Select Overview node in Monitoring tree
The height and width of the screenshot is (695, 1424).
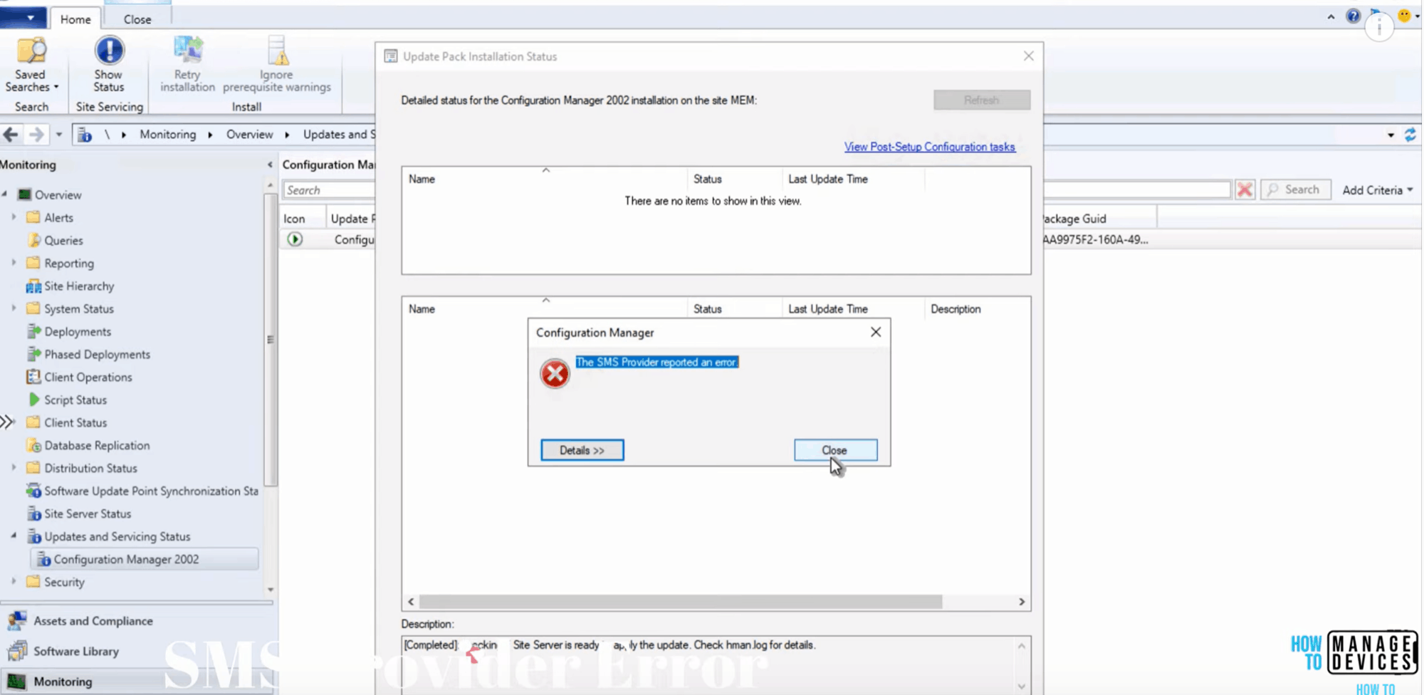58,194
